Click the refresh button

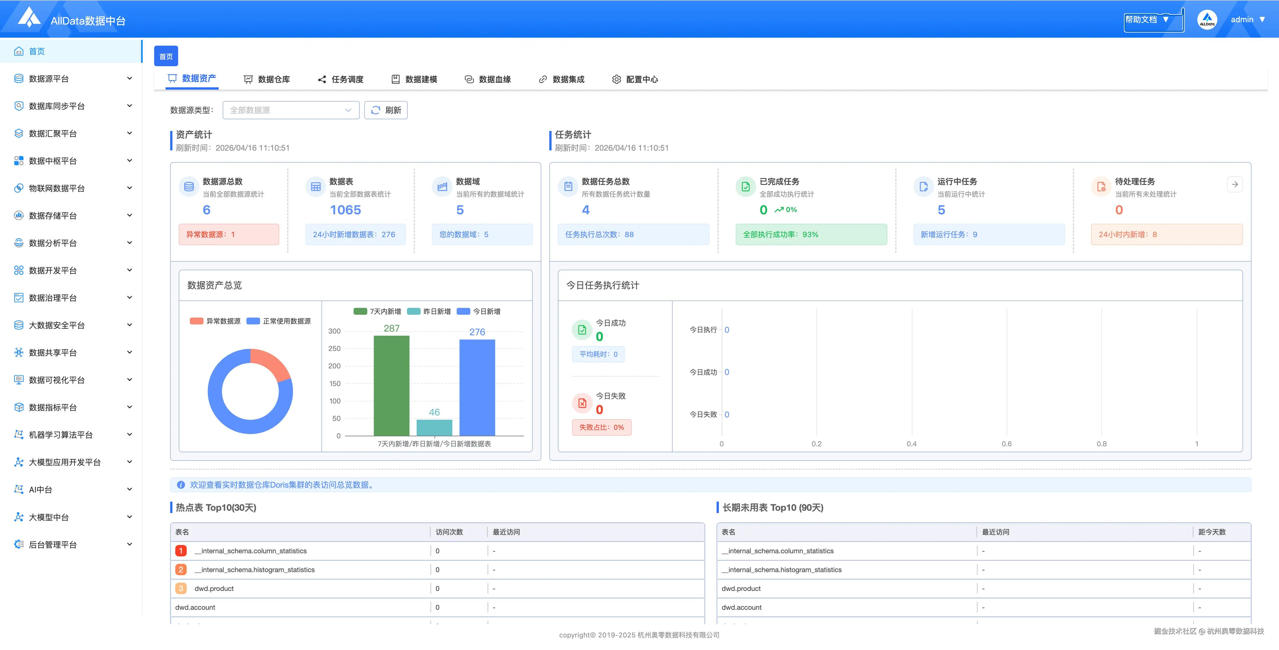tap(386, 110)
